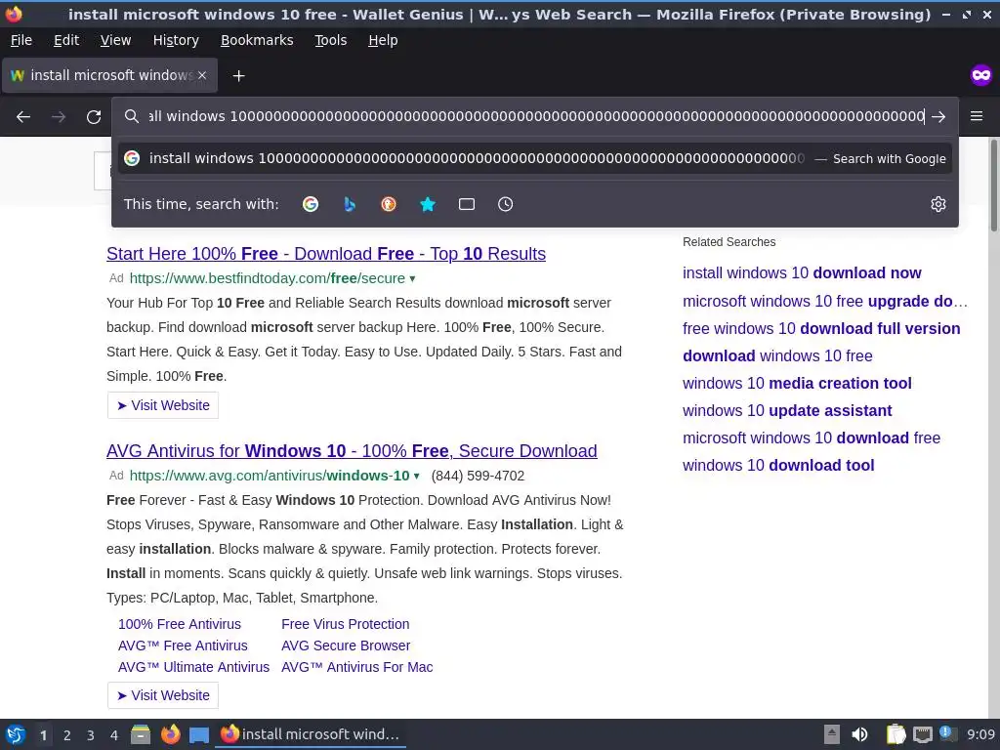Click the page vertical scrollbar thumb

point(994,186)
